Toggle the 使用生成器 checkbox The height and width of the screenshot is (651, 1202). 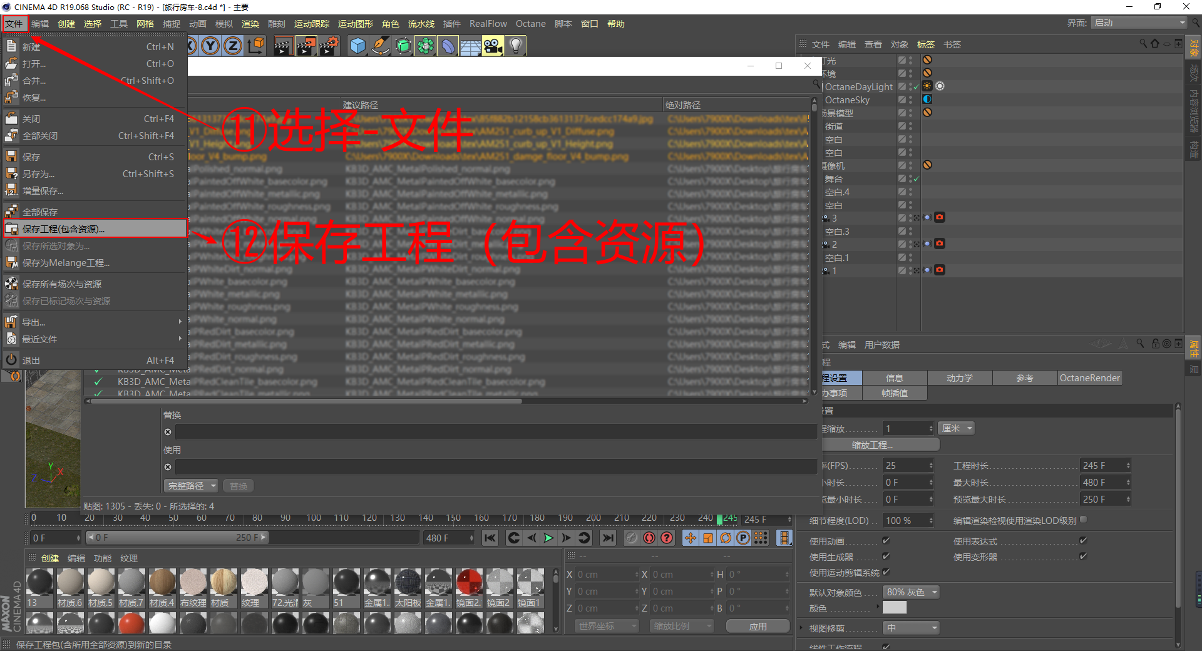(886, 556)
